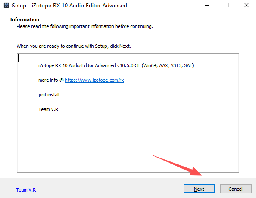Place the caret at top-left of info box

pos(18,58)
